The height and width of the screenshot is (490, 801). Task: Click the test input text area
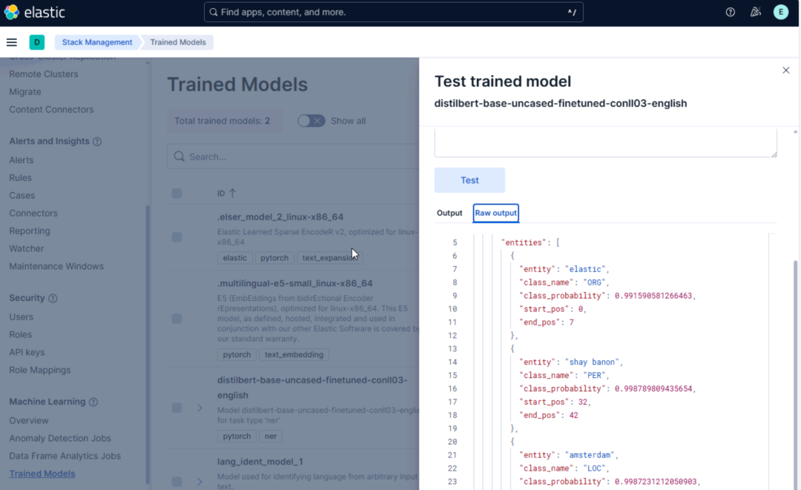click(605, 142)
